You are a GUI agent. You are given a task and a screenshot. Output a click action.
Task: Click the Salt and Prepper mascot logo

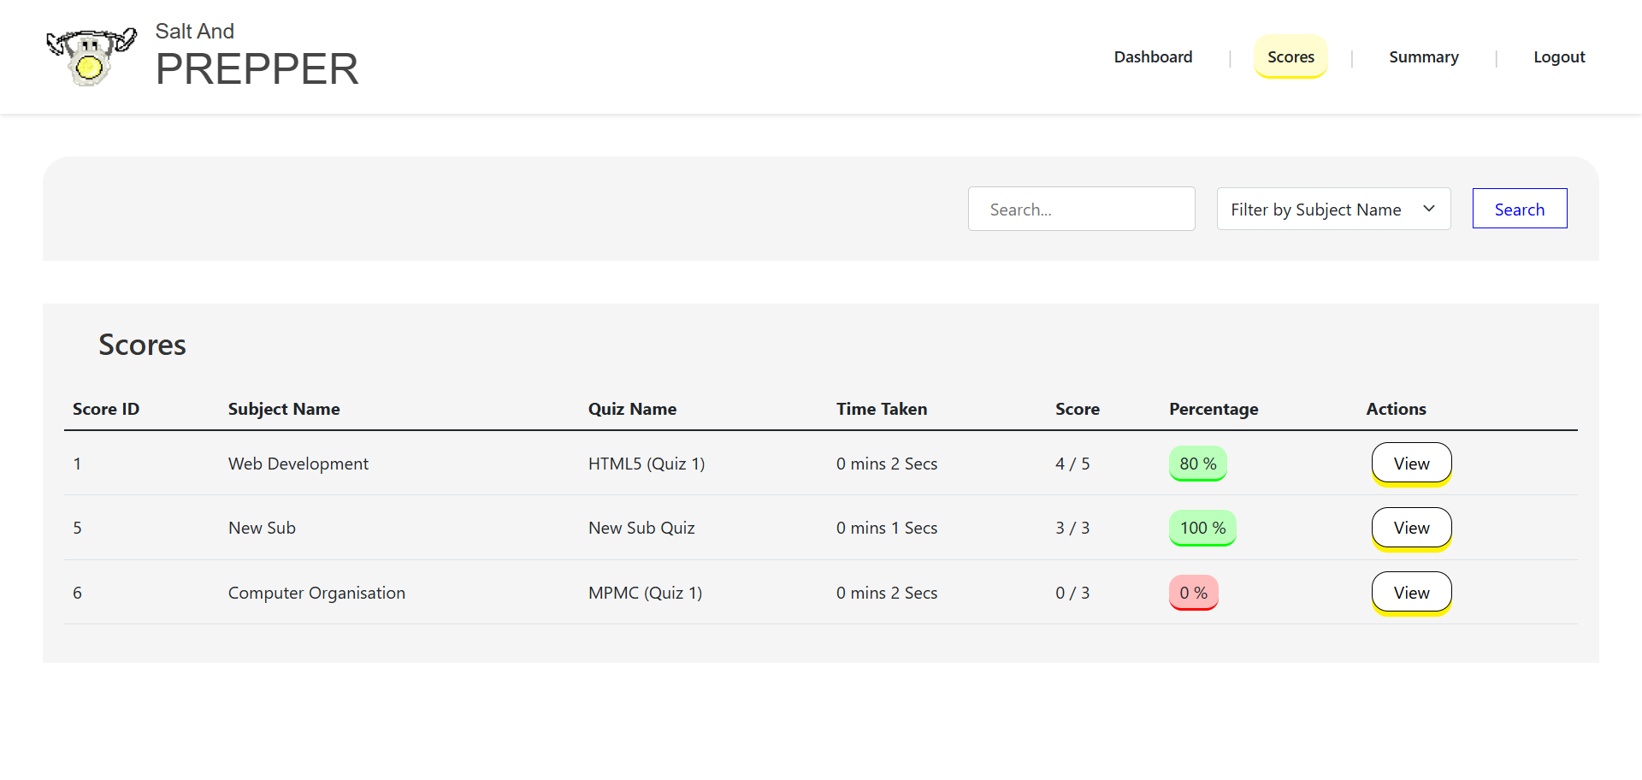(x=91, y=56)
